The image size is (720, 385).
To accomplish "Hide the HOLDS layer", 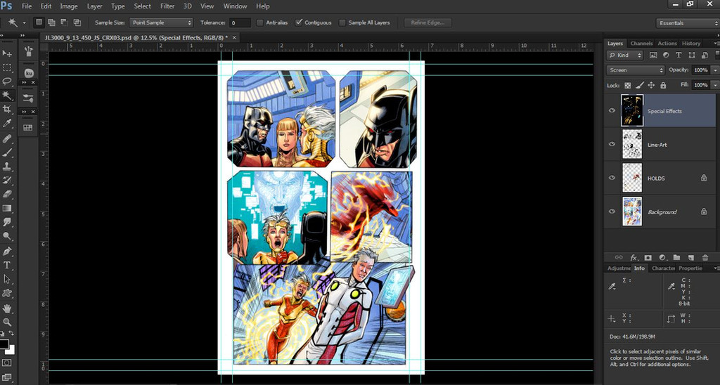I will pos(612,178).
